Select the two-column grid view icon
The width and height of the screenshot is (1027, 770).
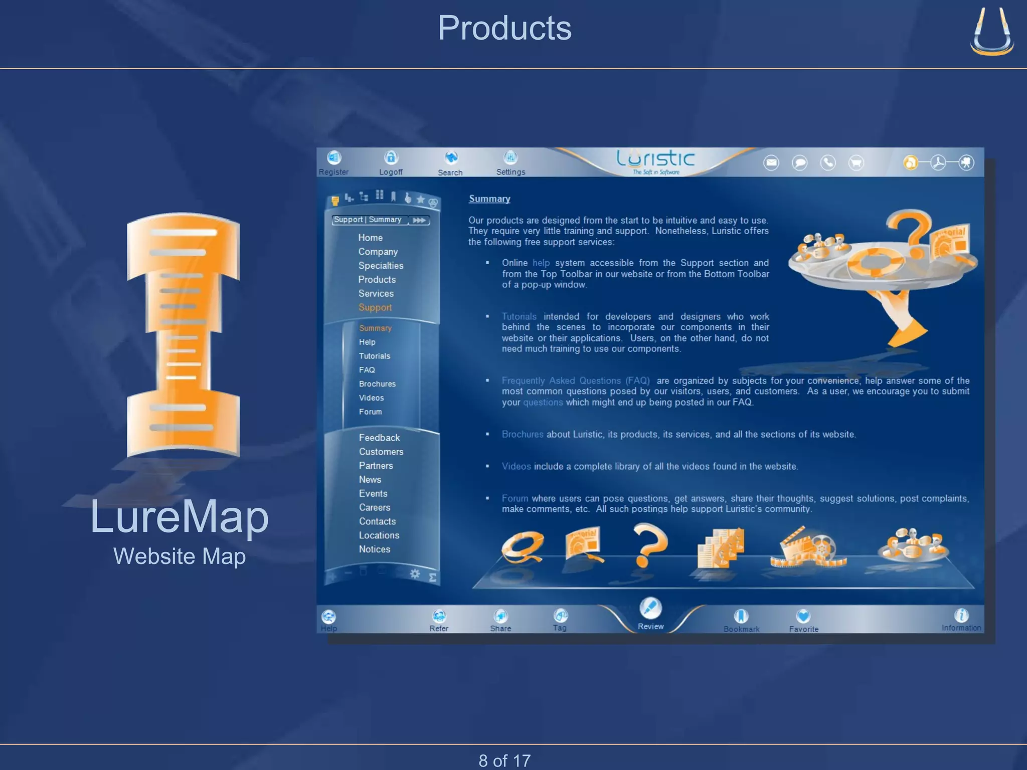pyautogui.click(x=380, y=195)
